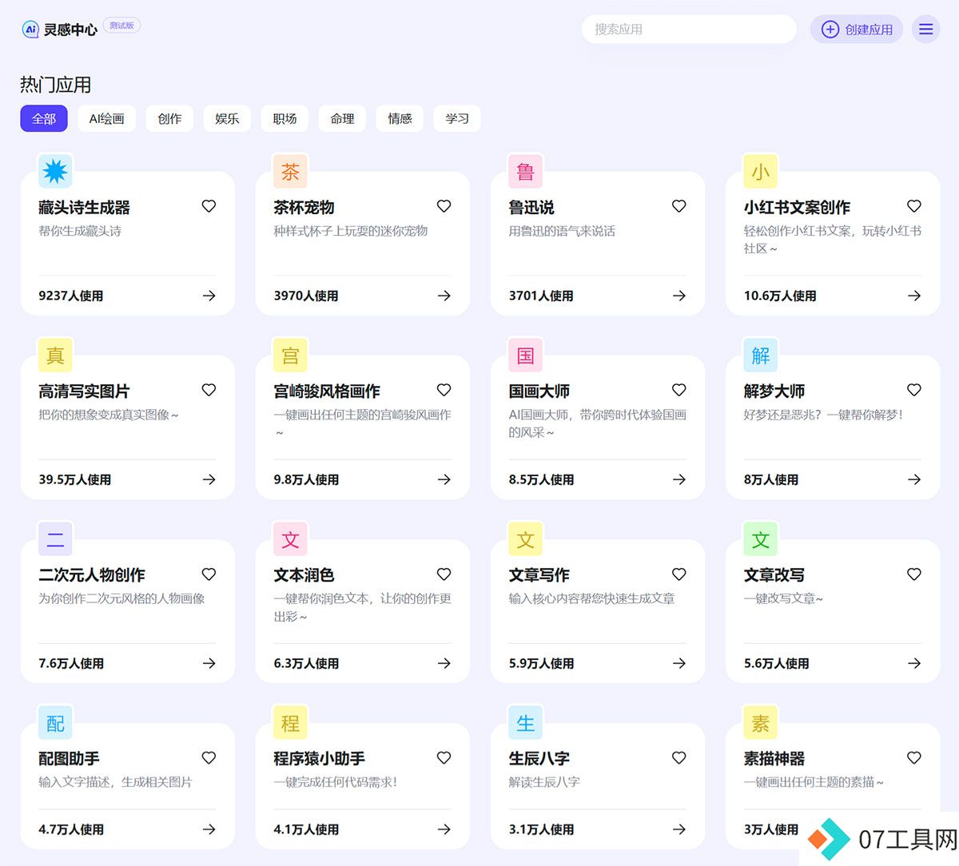The image size is (959, 866).
Task: Open 茶杯宠物 via its arrow icon
Action: coord(444,296)
